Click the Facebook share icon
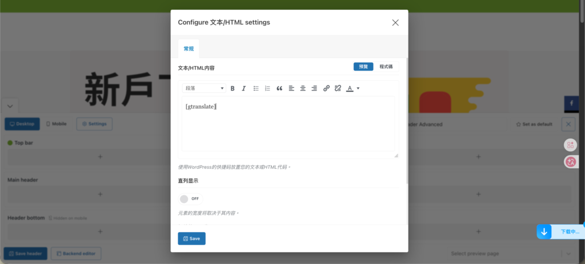Viewport: 585px width, 264px height. (x=571, y=103)
